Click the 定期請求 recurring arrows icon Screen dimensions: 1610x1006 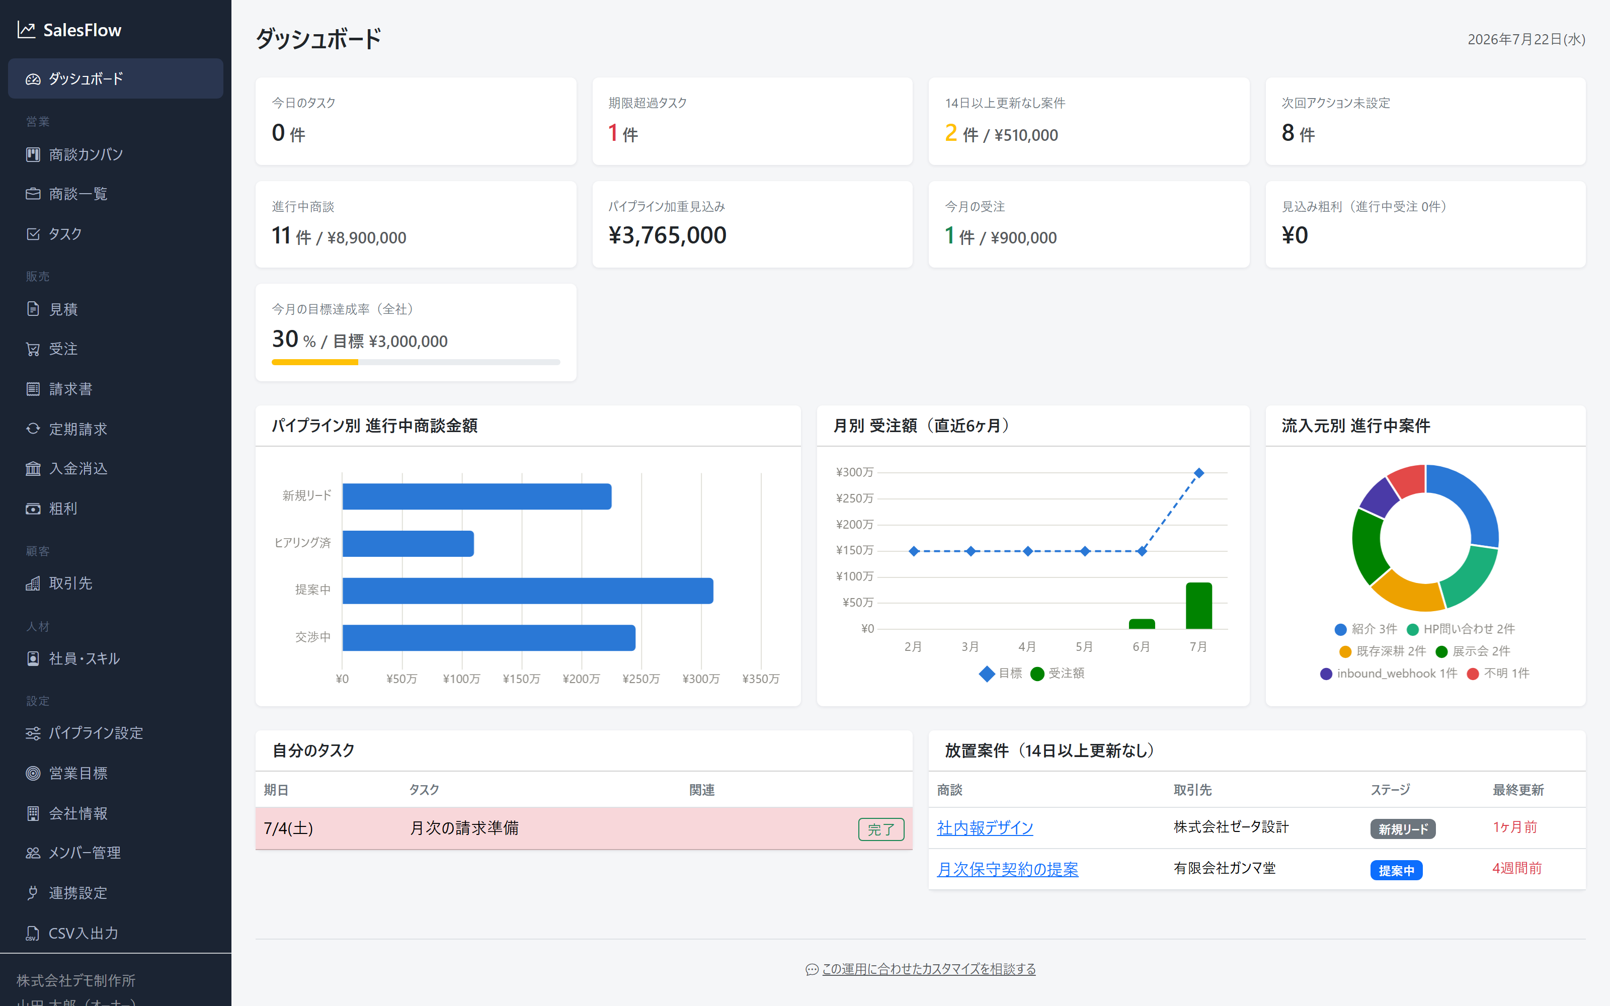(33, 429)
